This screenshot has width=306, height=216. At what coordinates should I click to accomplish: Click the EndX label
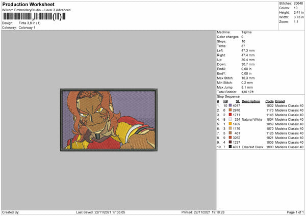pyautogui.click(x=221, y=69)
